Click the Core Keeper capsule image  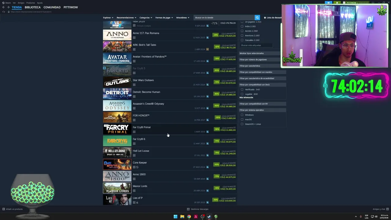117,164
